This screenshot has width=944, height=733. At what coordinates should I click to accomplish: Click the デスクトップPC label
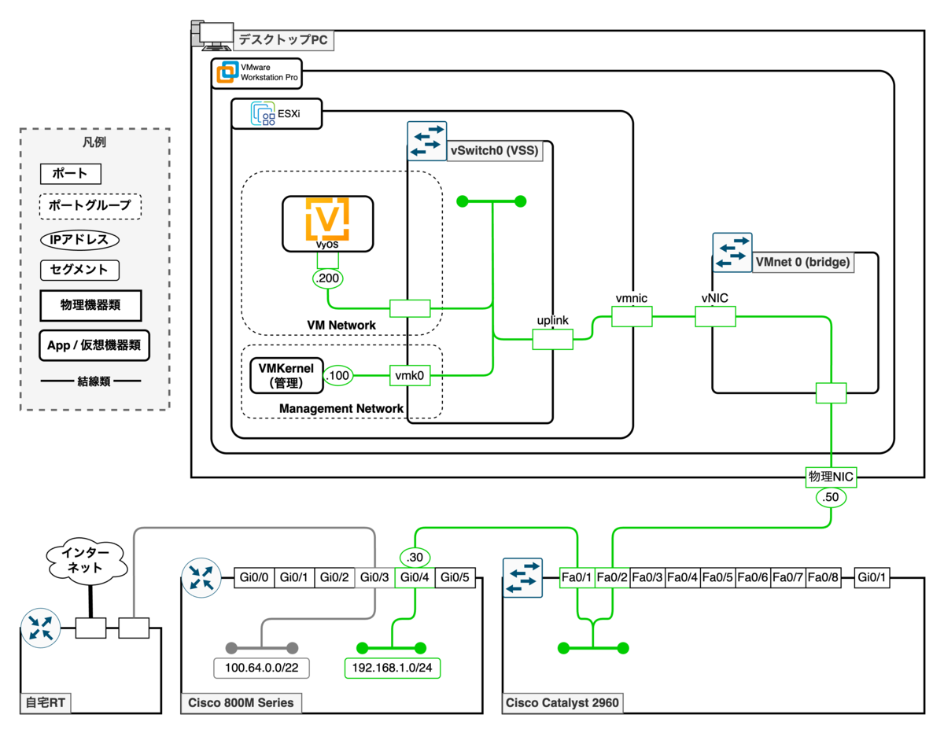pos(282,39)
